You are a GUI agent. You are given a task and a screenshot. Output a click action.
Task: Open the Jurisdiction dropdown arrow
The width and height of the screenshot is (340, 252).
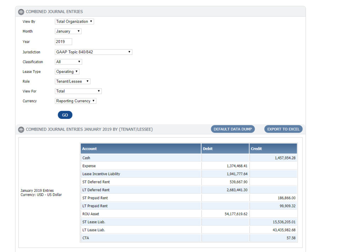(129, 52)
